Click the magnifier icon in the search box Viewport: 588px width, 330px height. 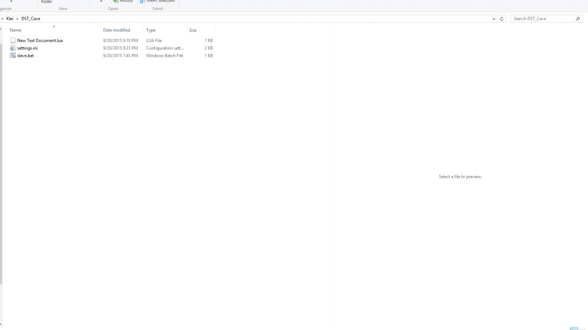(x=578, y=19)
